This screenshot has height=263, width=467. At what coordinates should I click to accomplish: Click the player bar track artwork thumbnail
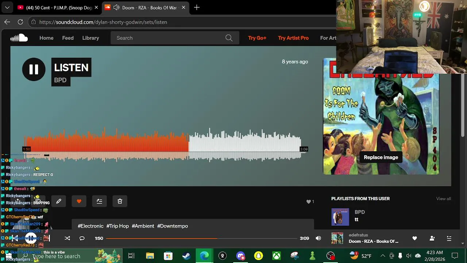point(337,238)
